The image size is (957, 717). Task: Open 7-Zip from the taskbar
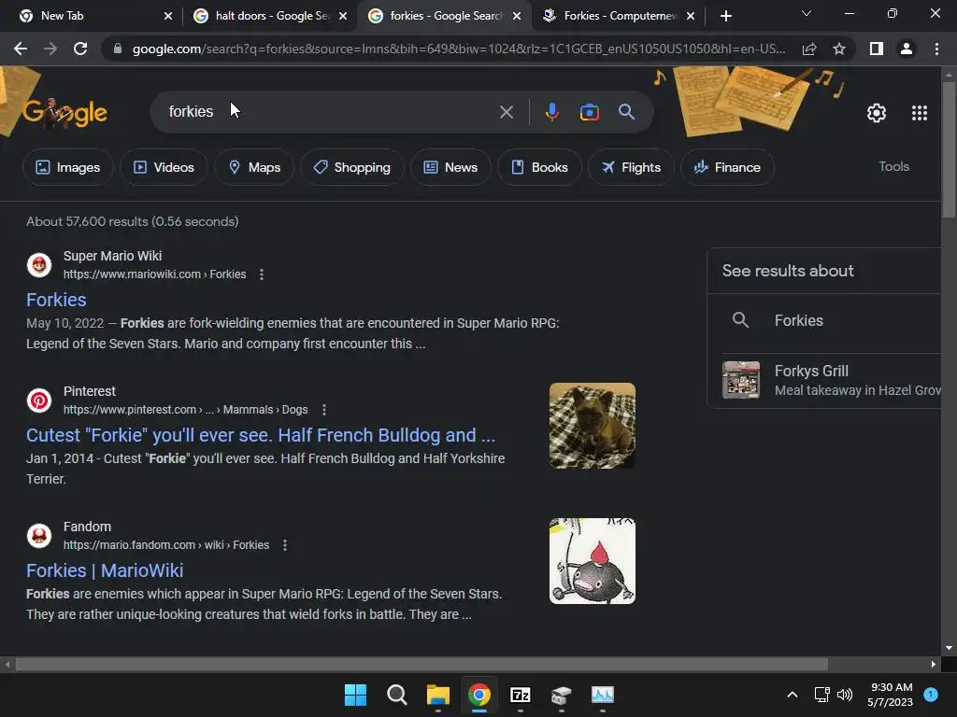(520, 695)
